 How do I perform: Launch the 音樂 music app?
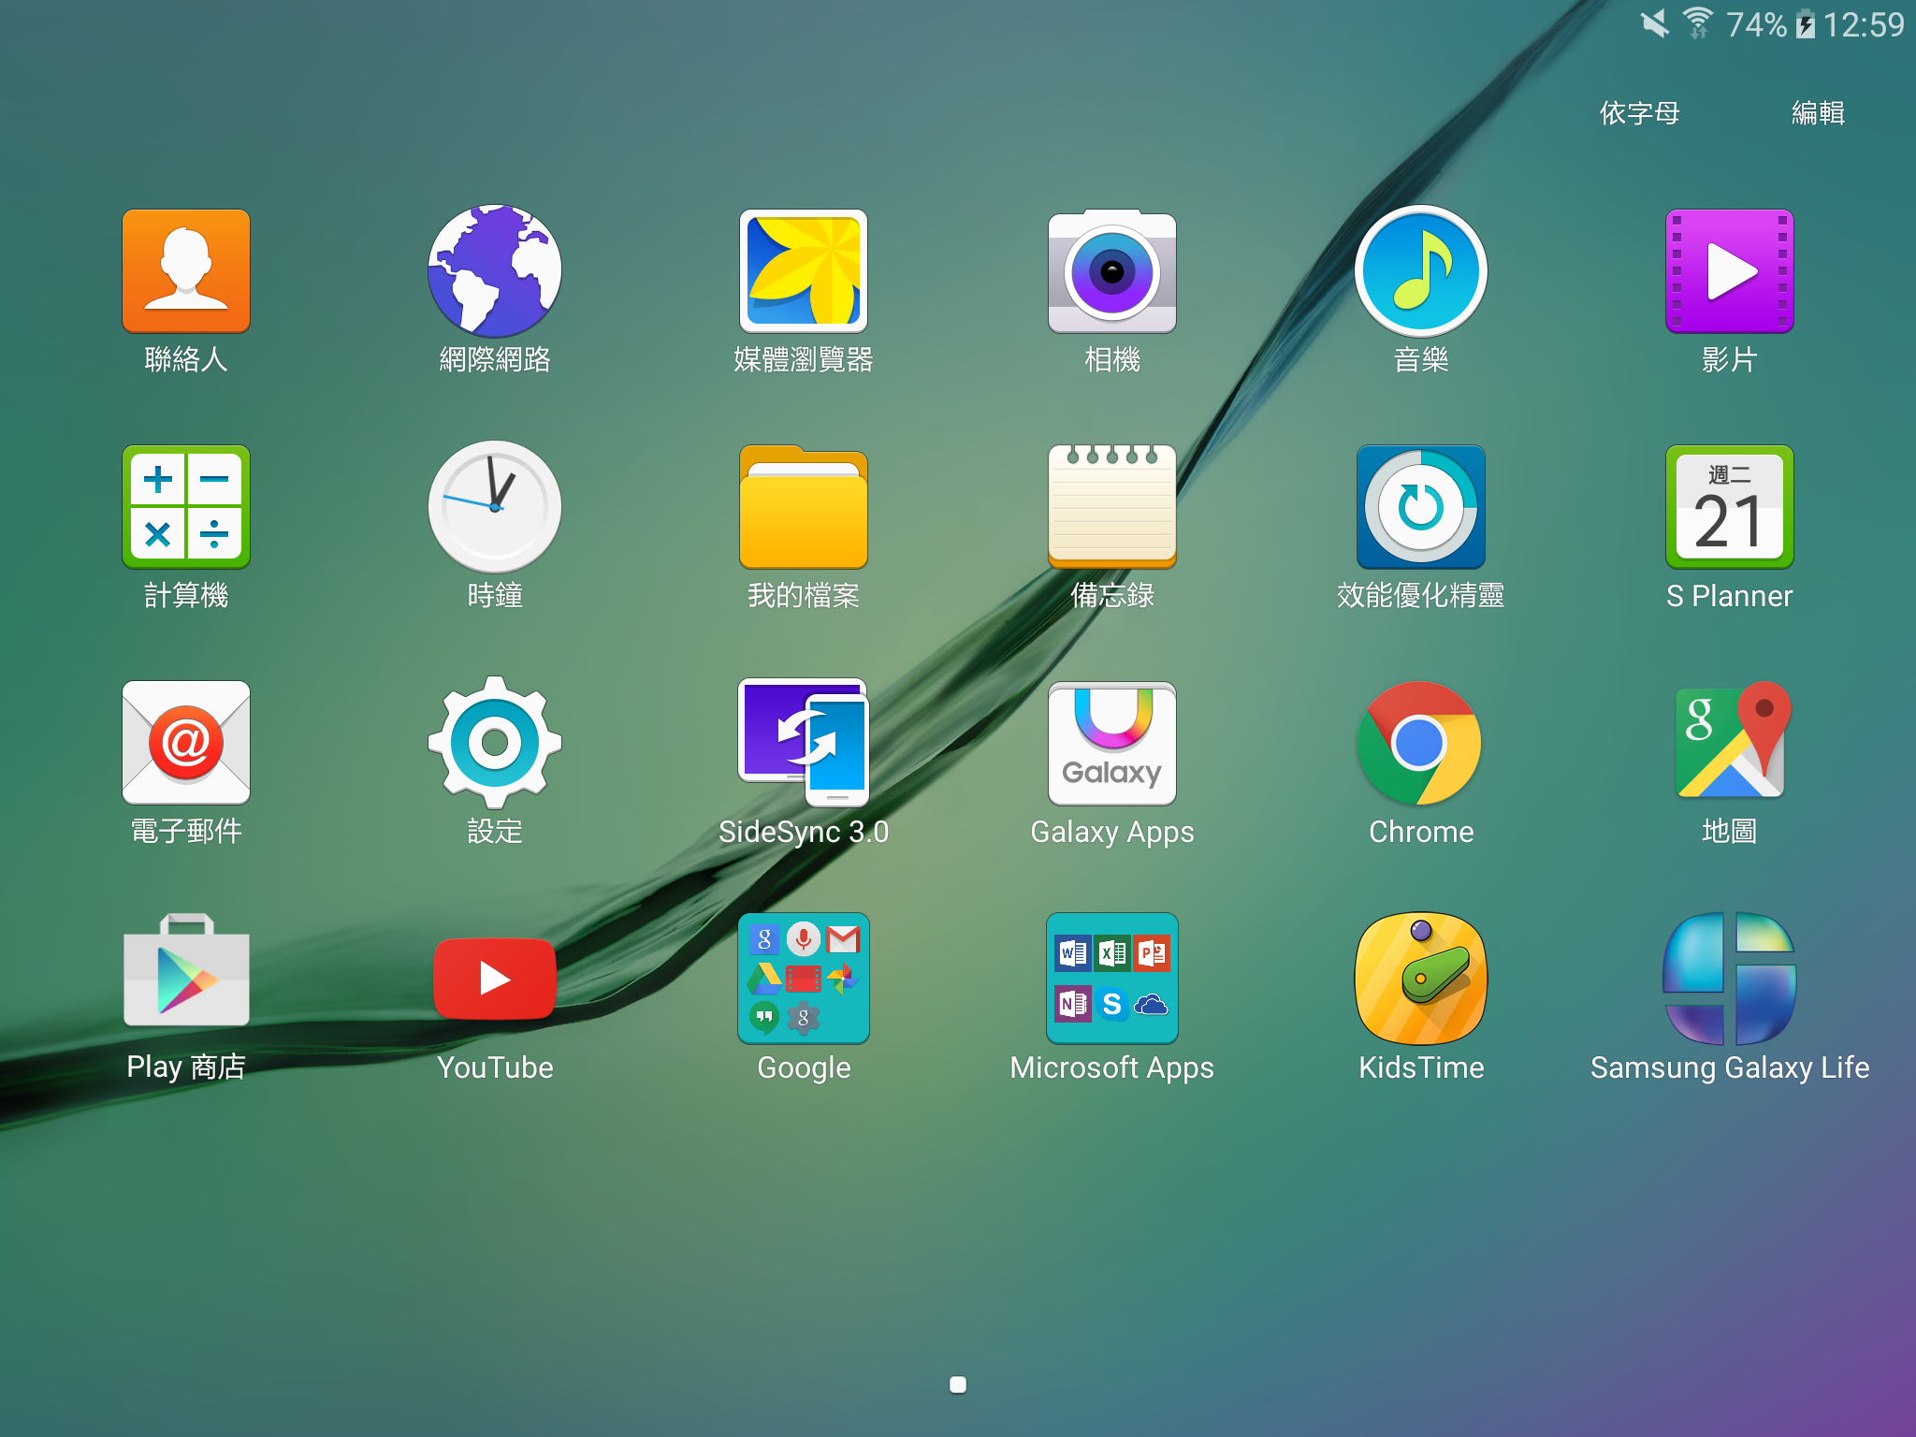click(1421, 271)
